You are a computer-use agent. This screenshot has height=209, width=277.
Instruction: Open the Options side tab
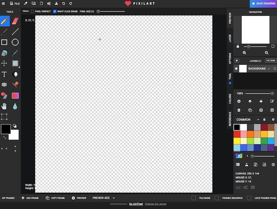[230, 58]
